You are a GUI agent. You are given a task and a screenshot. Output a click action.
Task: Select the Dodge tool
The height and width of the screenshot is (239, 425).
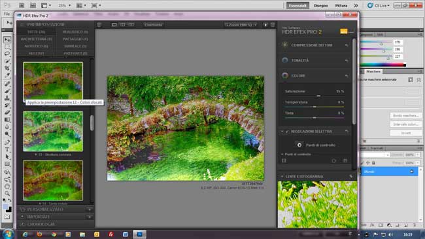[7, 134]
